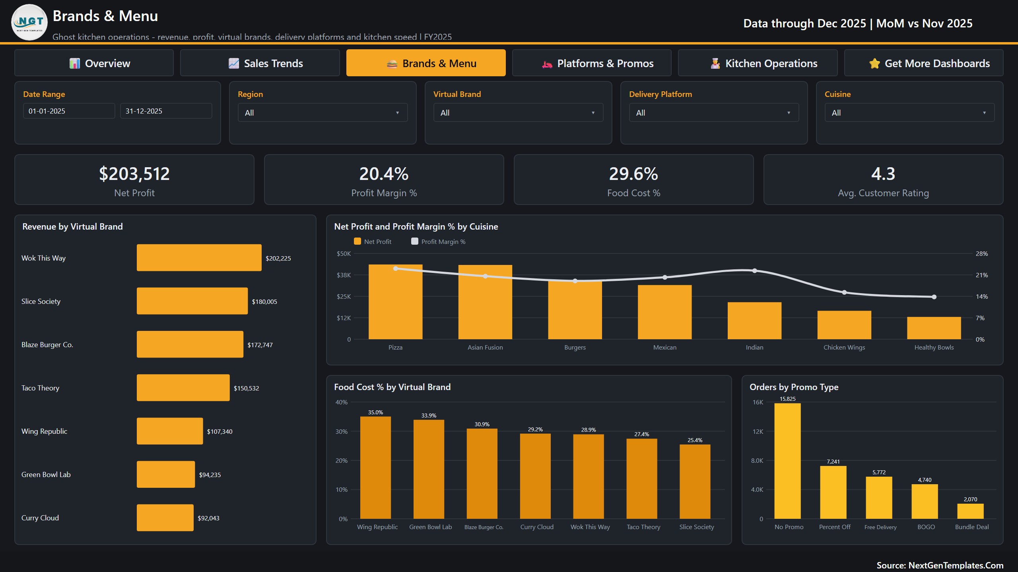Screen dimensions: 1018x572
Task: Select the No Promo orders bar
Action: click(x=788, y=461)
